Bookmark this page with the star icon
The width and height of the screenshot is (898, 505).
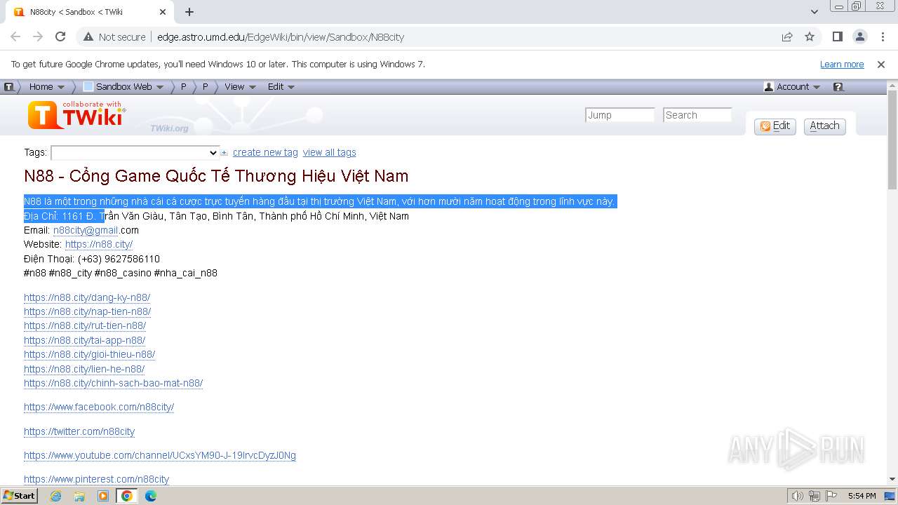[810, 36]
